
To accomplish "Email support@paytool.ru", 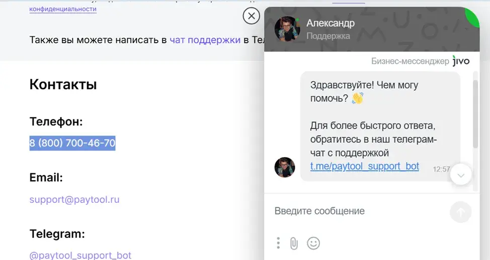I will tap(74, 200).
